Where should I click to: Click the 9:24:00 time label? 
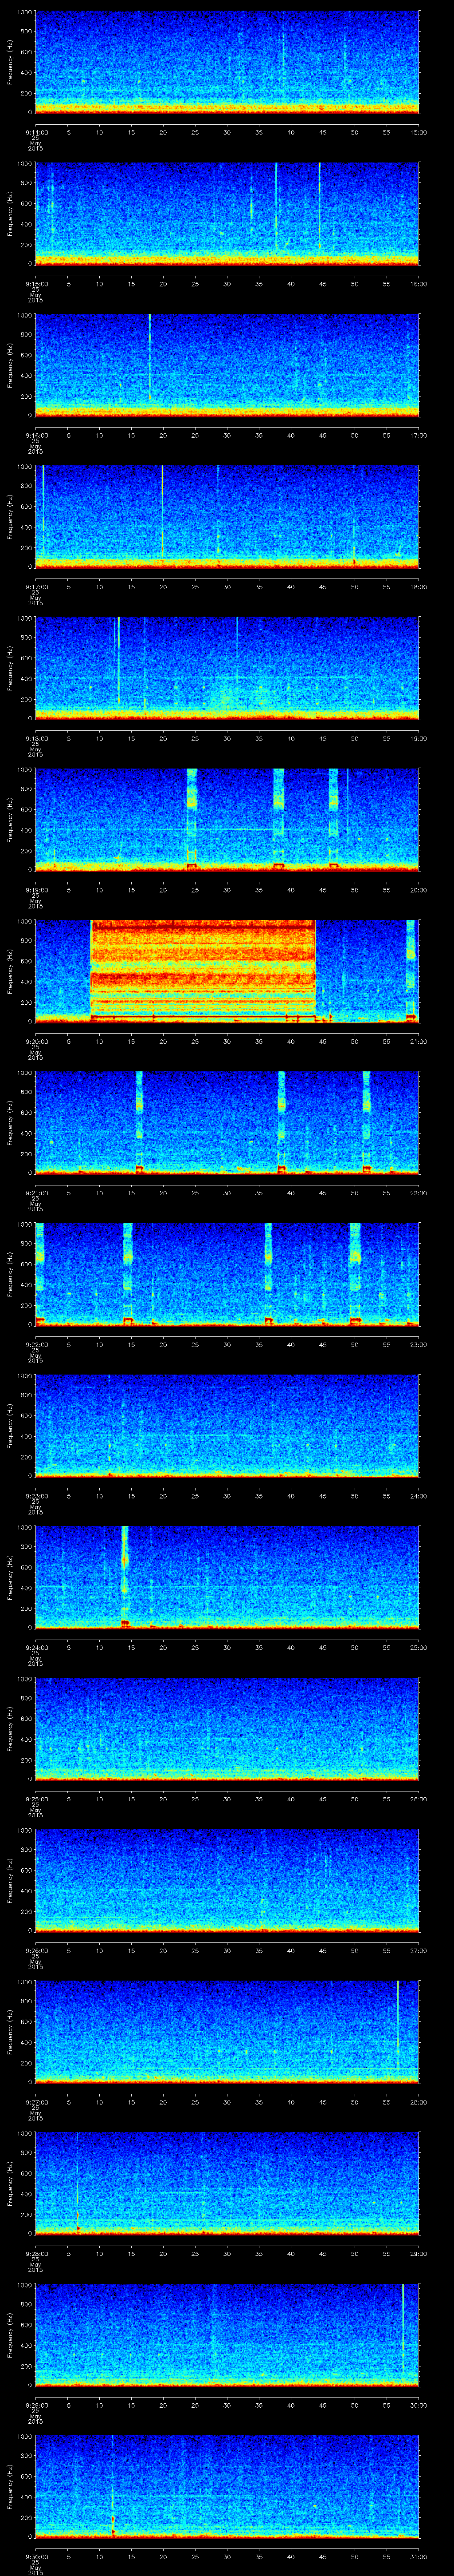[x=36, y=1647]
